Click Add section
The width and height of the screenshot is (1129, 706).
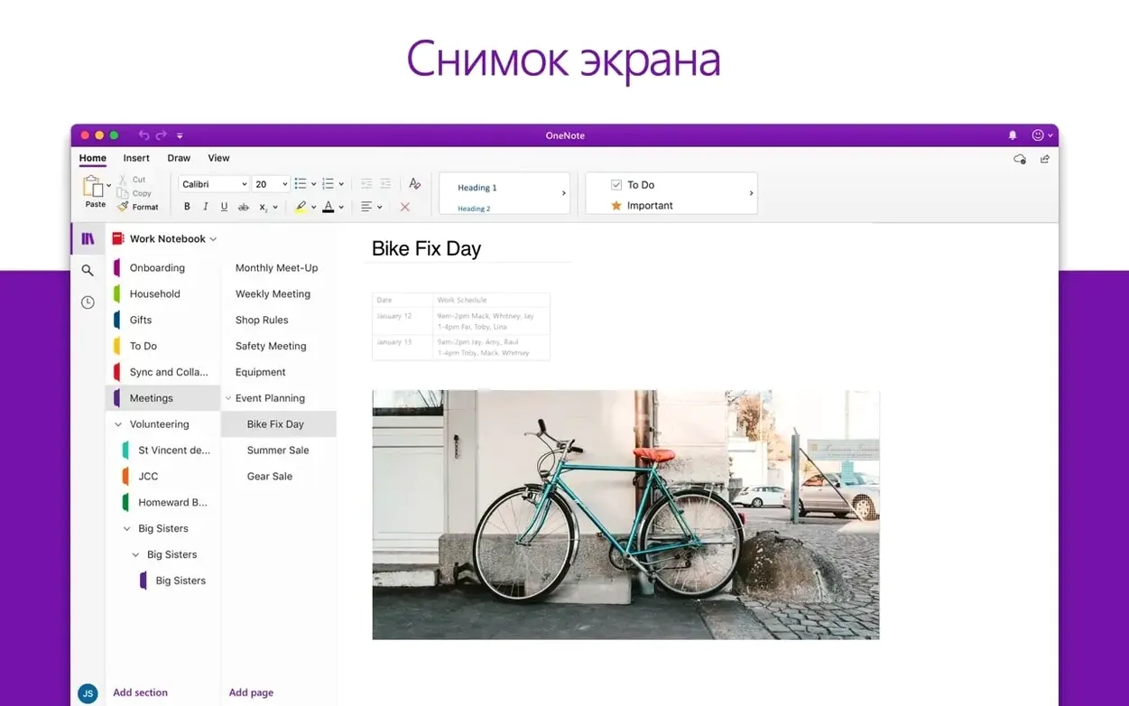(140, 692)
